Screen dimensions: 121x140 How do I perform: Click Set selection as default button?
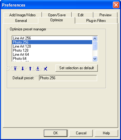(76, 68)
